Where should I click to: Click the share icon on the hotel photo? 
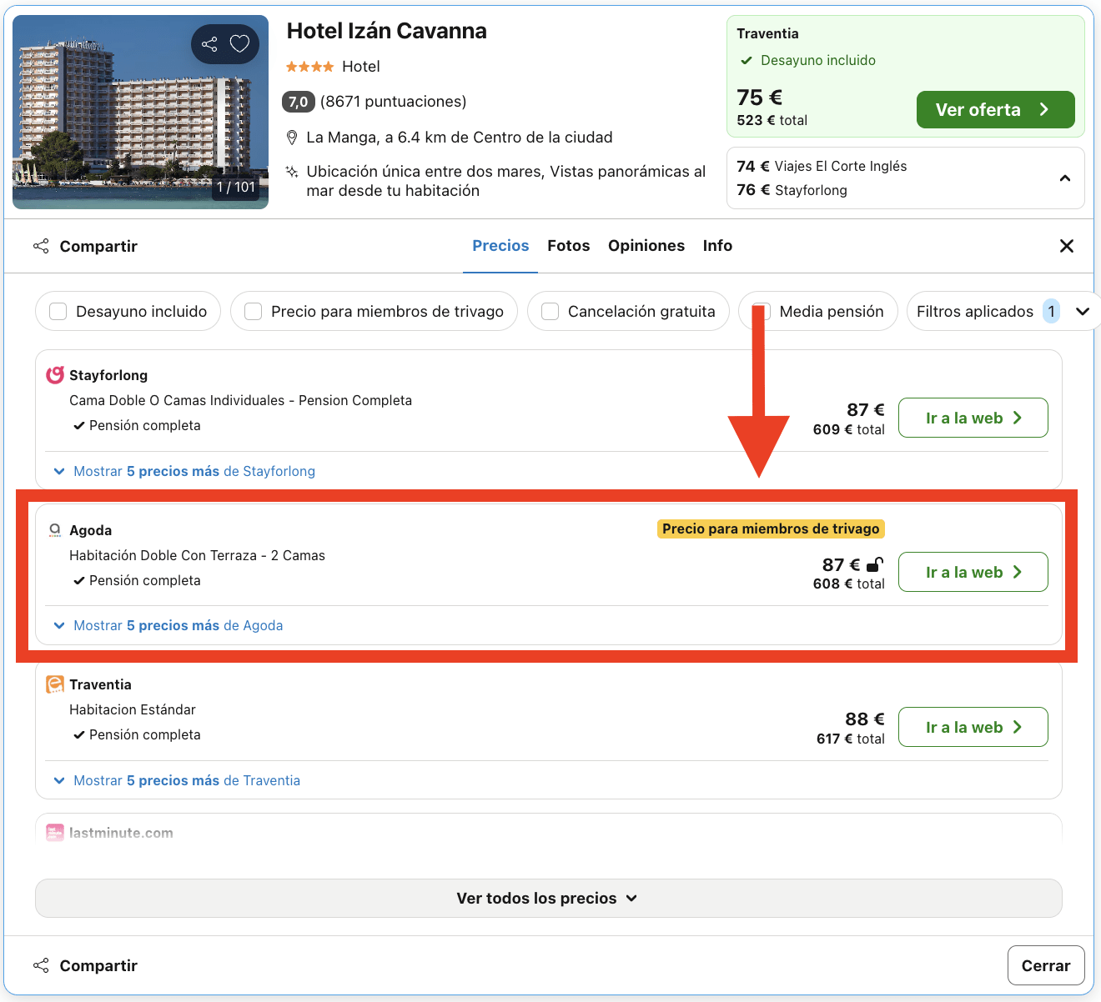(209, 44)
